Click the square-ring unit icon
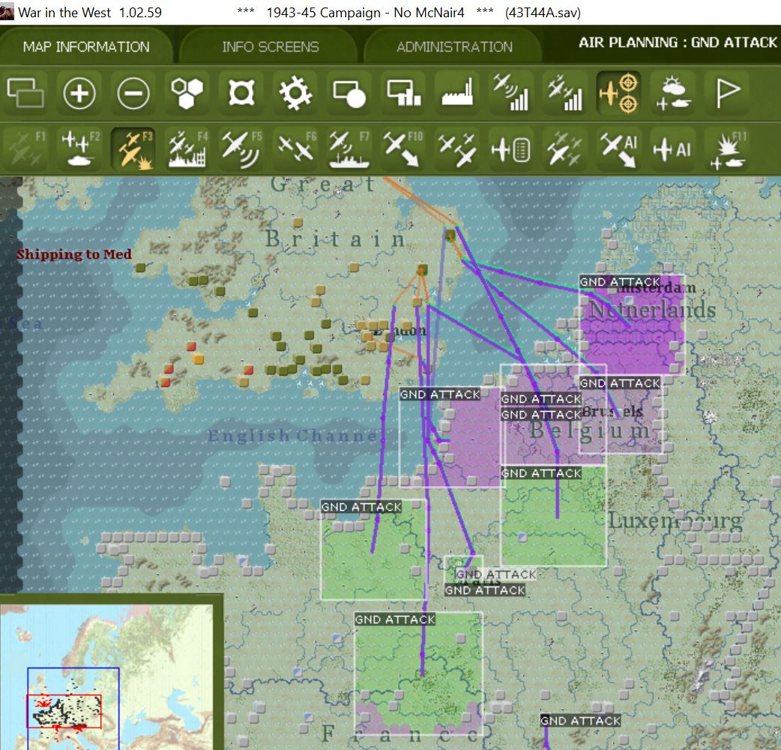This screenshot has height=750, width=781. coord(241,93)
